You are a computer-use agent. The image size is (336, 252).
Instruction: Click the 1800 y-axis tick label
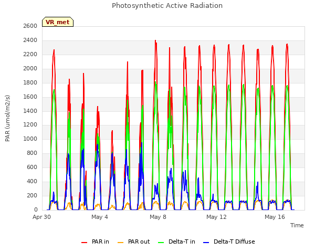[x=30, y=82]
